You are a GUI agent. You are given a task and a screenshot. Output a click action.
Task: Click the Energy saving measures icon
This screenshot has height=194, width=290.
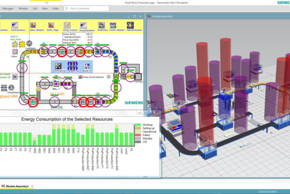point(80,77)
